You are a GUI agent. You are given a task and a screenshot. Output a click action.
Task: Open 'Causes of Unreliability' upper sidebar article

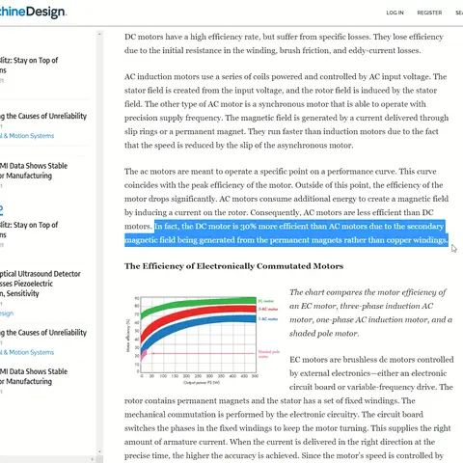pyautogui.click(x=43, y=116)
